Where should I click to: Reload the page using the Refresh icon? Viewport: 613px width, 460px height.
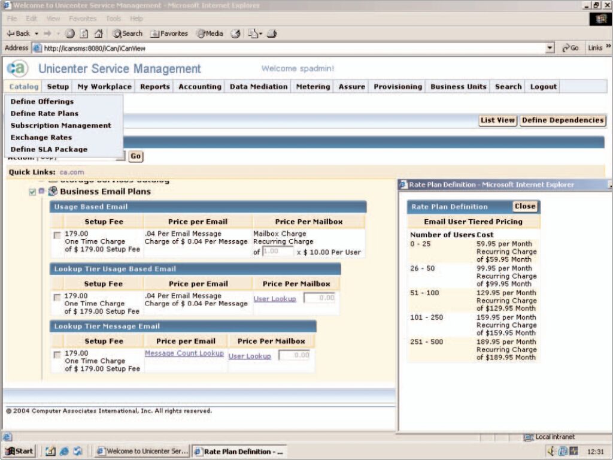[84, 34]
